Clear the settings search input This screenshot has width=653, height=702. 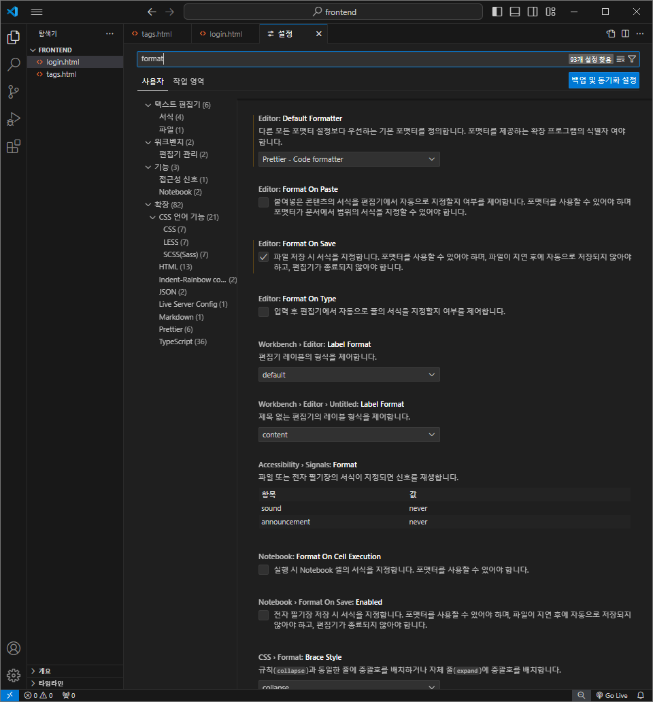[x=620, y=59]
